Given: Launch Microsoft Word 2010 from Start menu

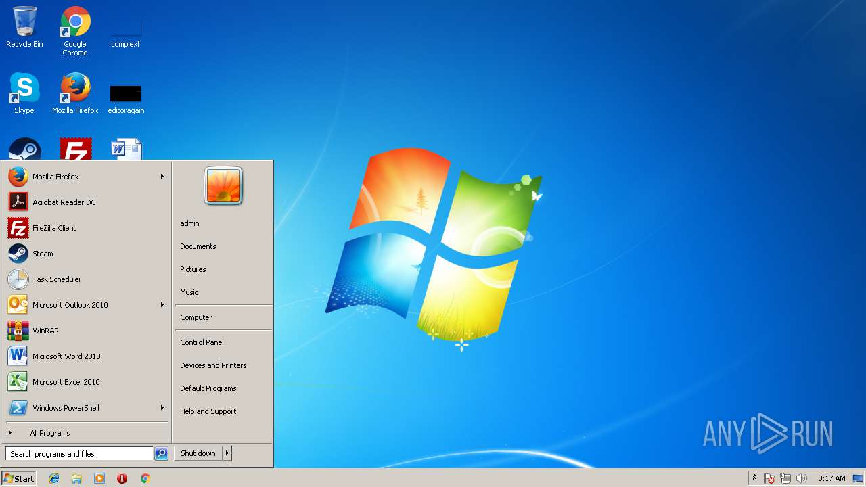Looking at the screenshot, I should tap(86, 356).
